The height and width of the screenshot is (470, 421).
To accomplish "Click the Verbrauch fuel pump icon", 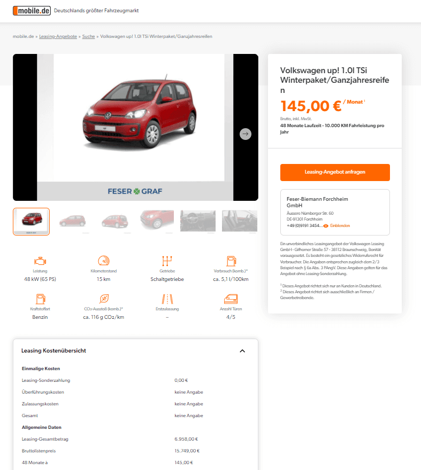I will (x=231, y=261).
